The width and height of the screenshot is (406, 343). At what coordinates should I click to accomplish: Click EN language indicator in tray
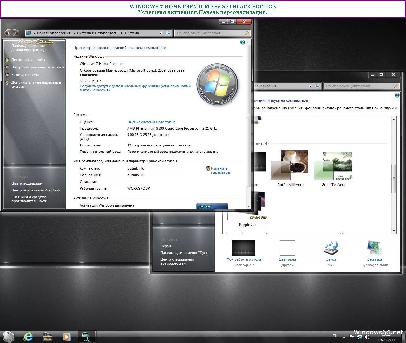(335, 336)
